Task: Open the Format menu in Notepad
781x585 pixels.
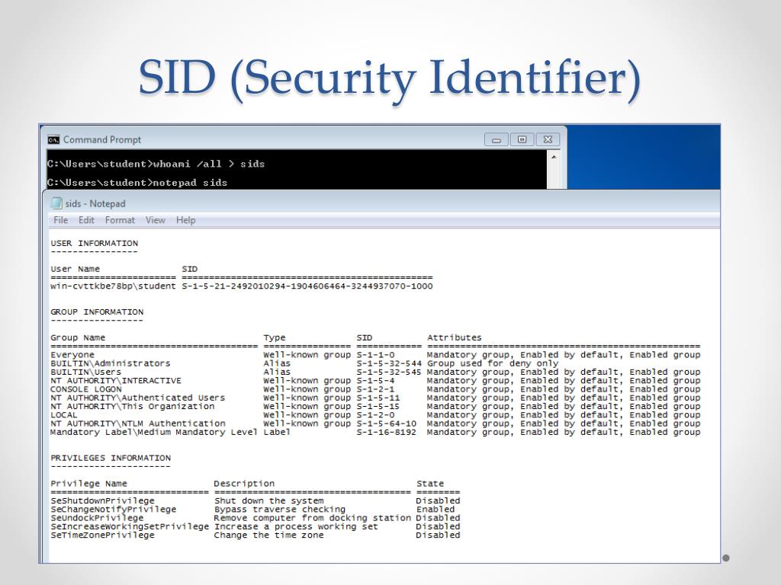Action: coord(120,220)
